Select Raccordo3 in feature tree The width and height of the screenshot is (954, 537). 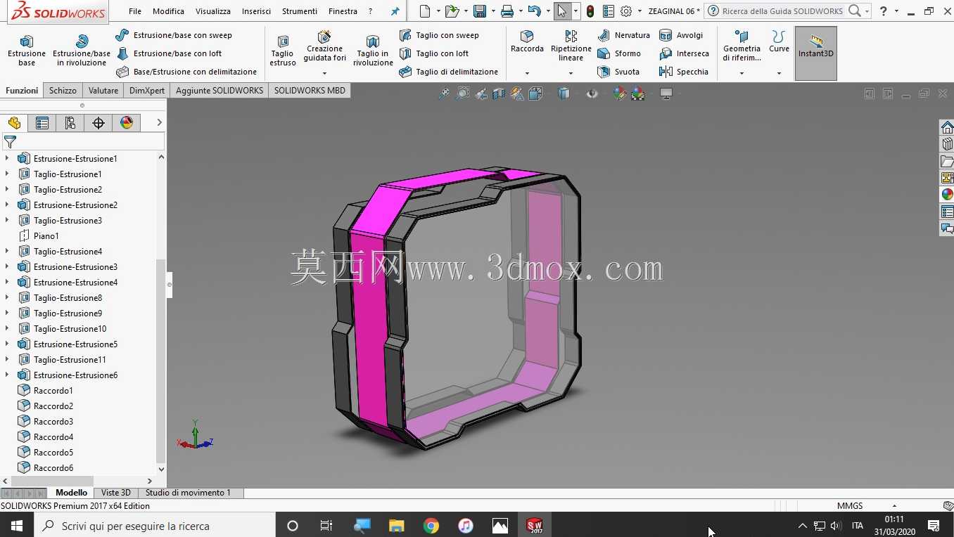pyautogui.click(x=53, y=421)
